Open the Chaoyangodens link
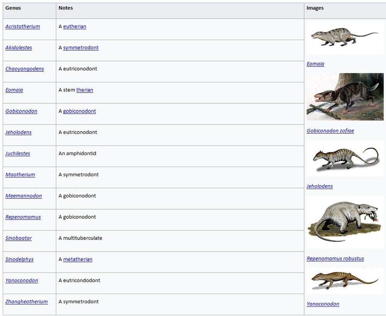 pyautogui.click(x=25, y=69)
